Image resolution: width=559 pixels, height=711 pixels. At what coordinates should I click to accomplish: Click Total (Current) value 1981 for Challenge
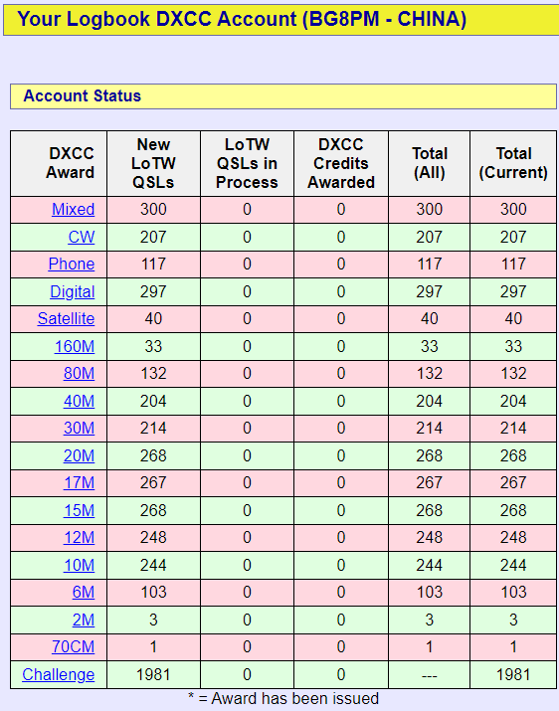click(x=513, y=675)
